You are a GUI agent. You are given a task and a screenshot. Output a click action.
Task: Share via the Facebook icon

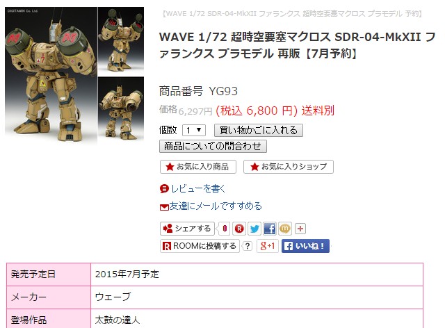(270, 229)
